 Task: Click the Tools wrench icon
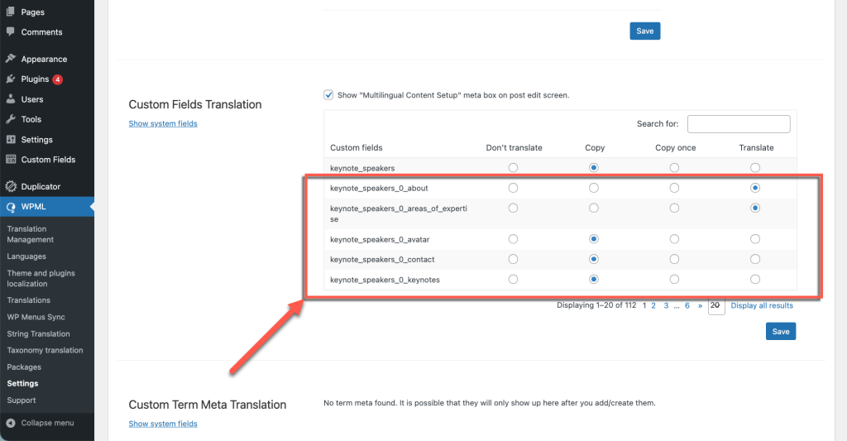10,119
